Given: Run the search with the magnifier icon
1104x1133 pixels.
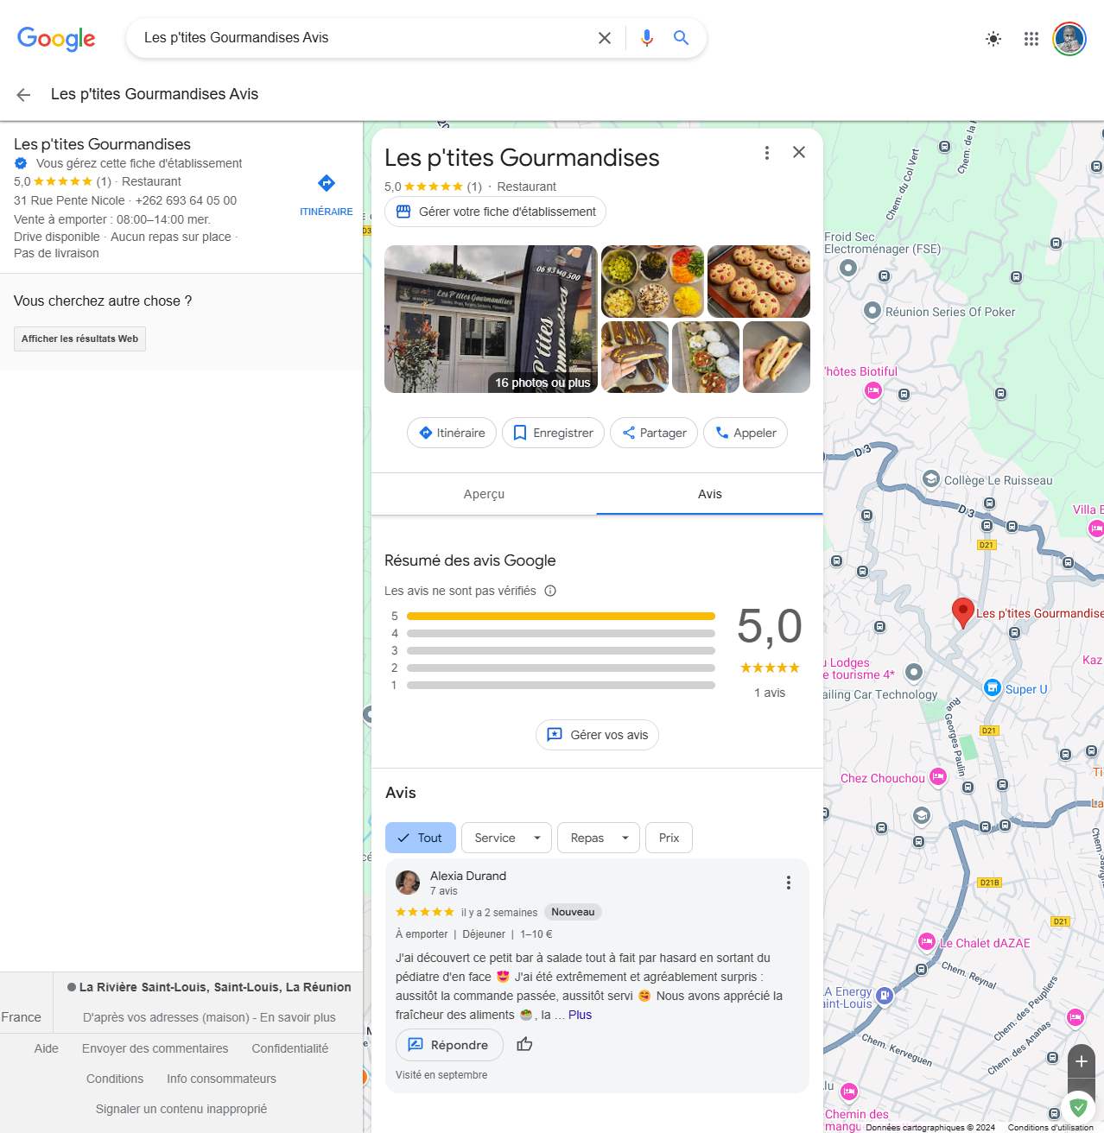Looking at the screenshot, I should pos(682,38).
